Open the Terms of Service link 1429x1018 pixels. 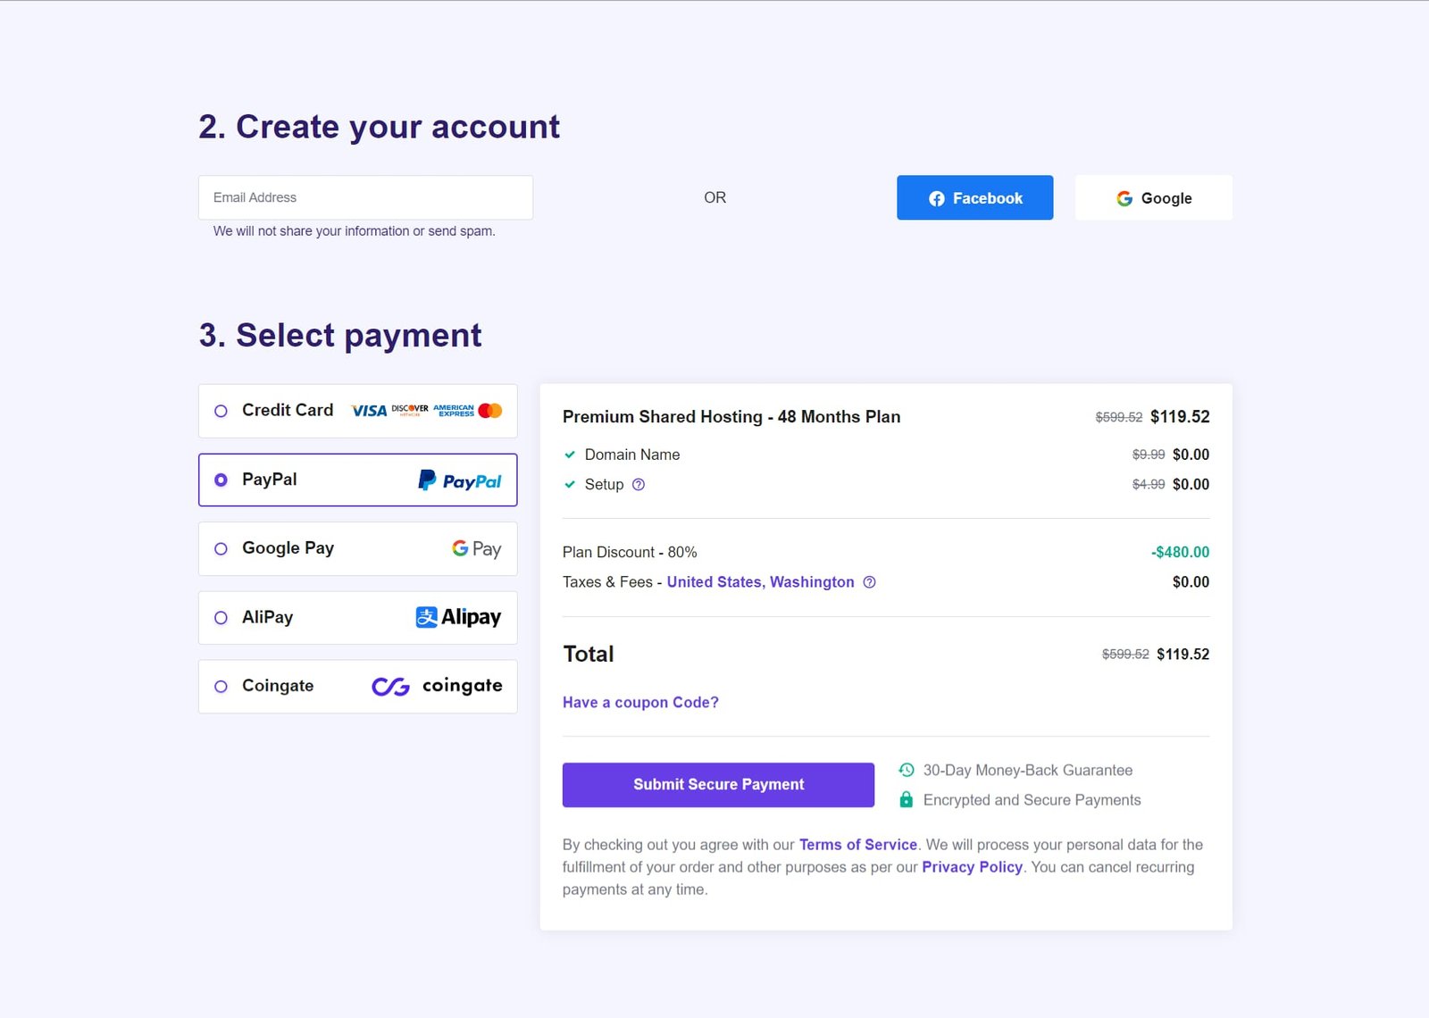(857, 845)
